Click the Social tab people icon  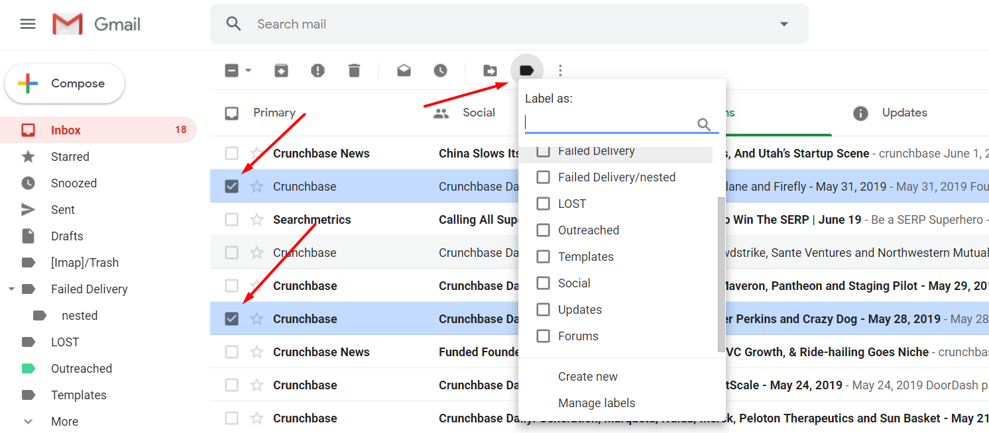point(441,113)
